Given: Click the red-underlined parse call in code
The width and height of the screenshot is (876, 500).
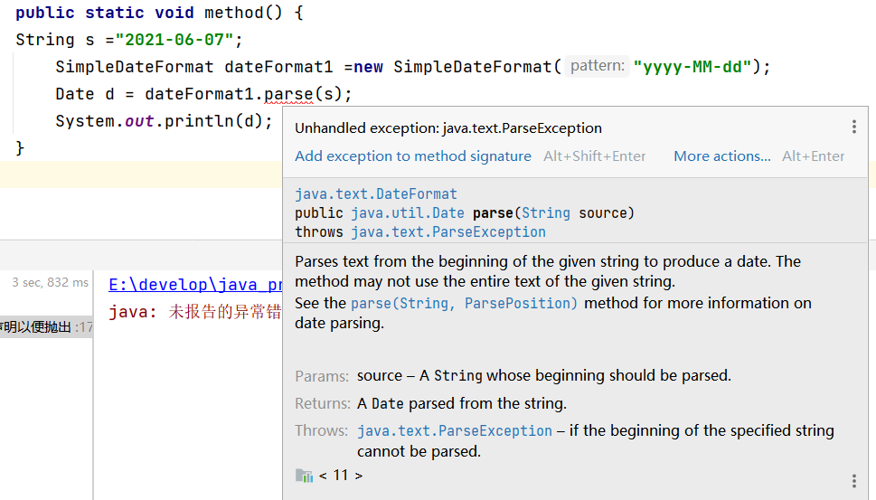Looking at the screenshot, I should [x=288, y=94].
